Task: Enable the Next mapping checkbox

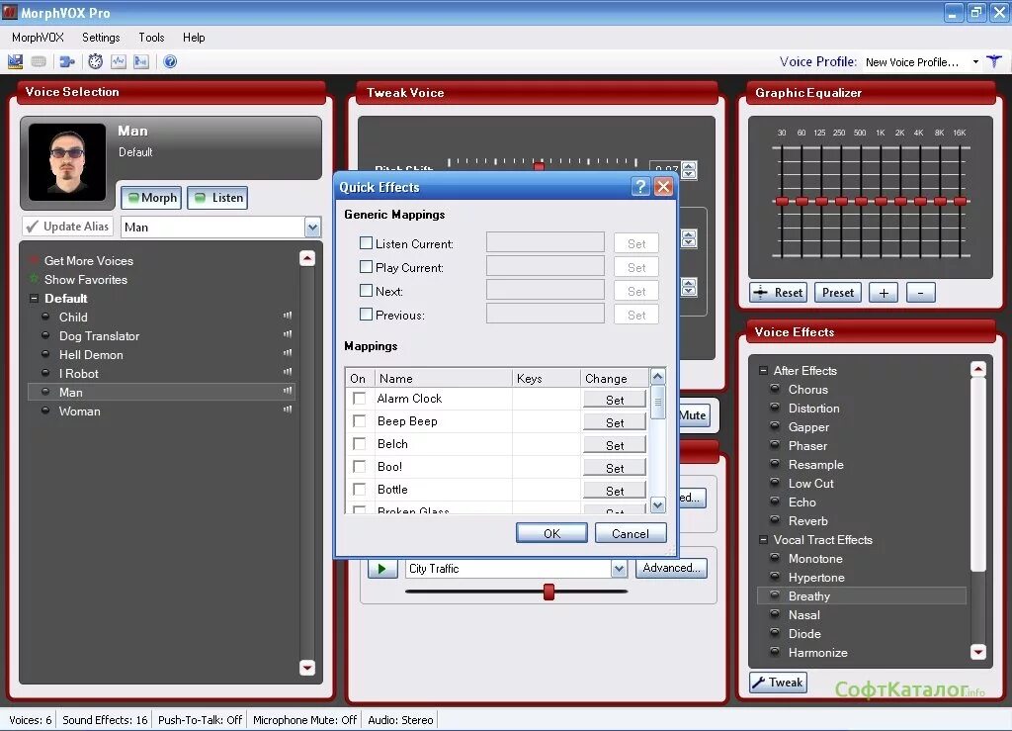Action: 366,291
